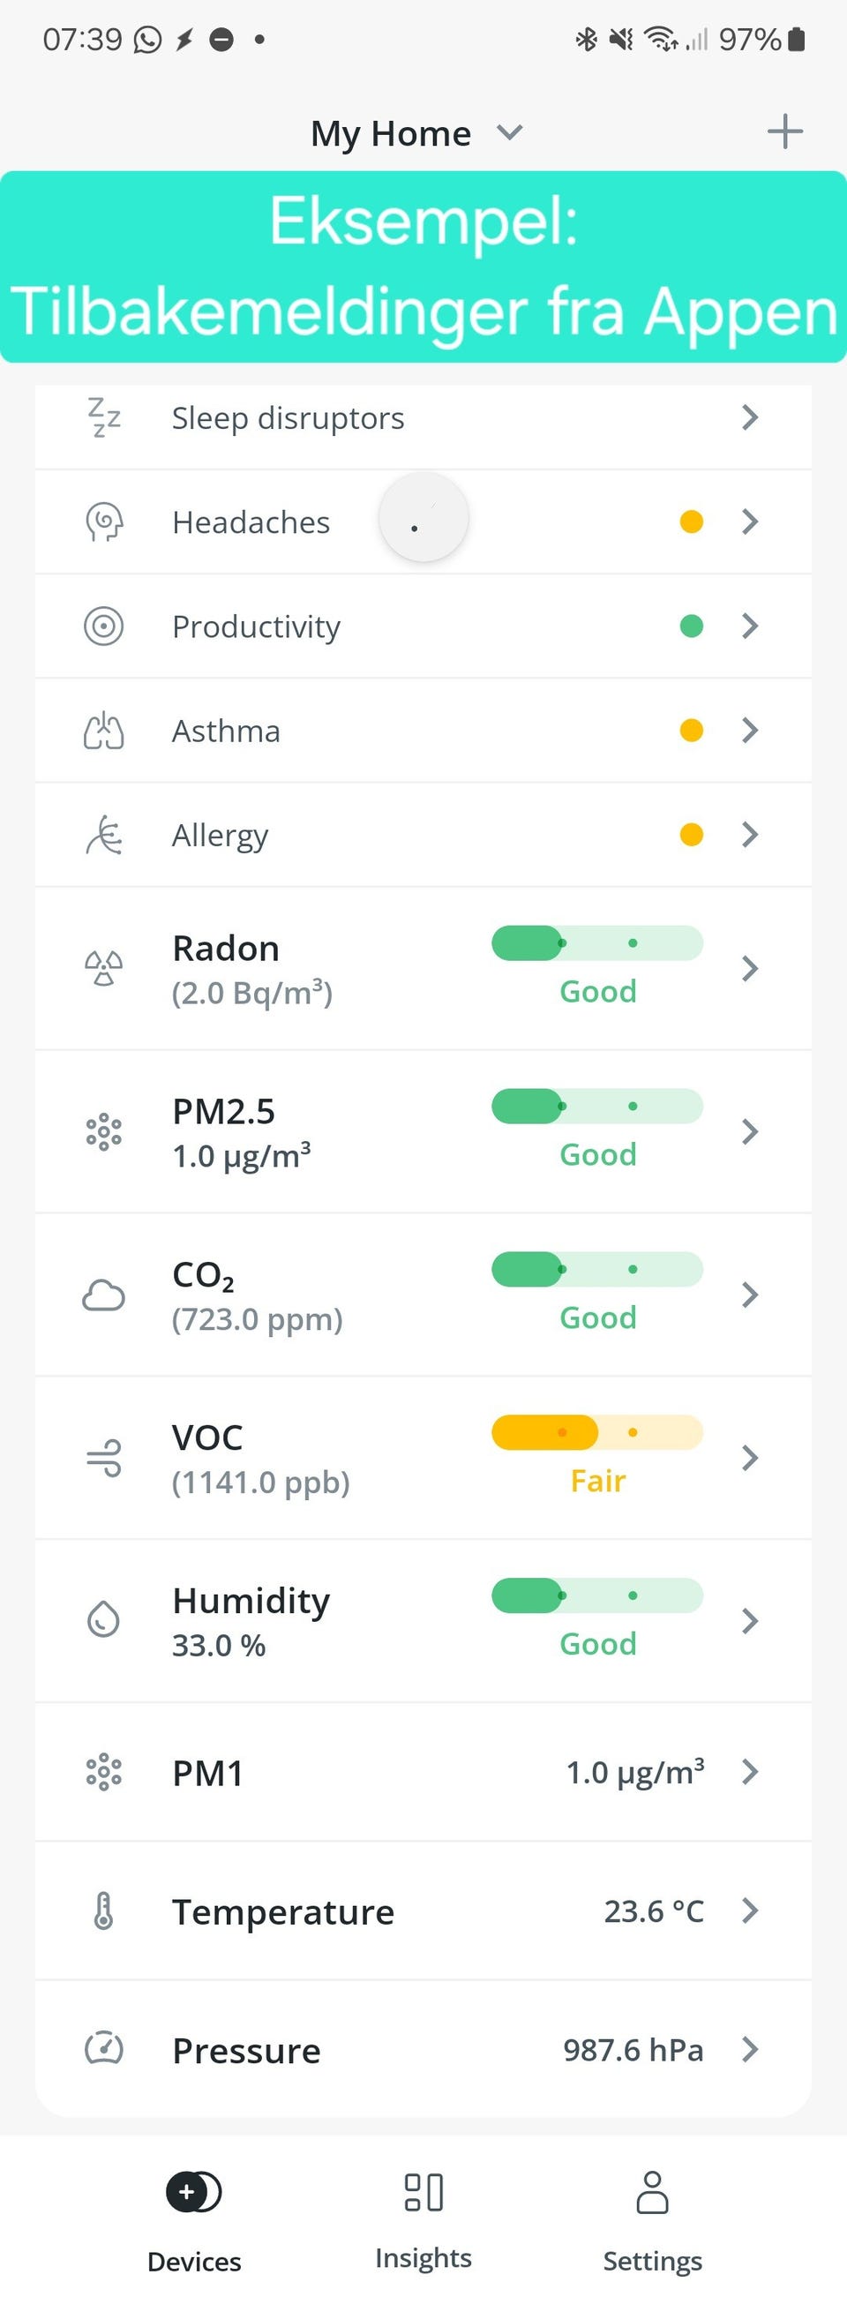
Task: Tap the Asthma lungs icon
Action: pos(104,731)
